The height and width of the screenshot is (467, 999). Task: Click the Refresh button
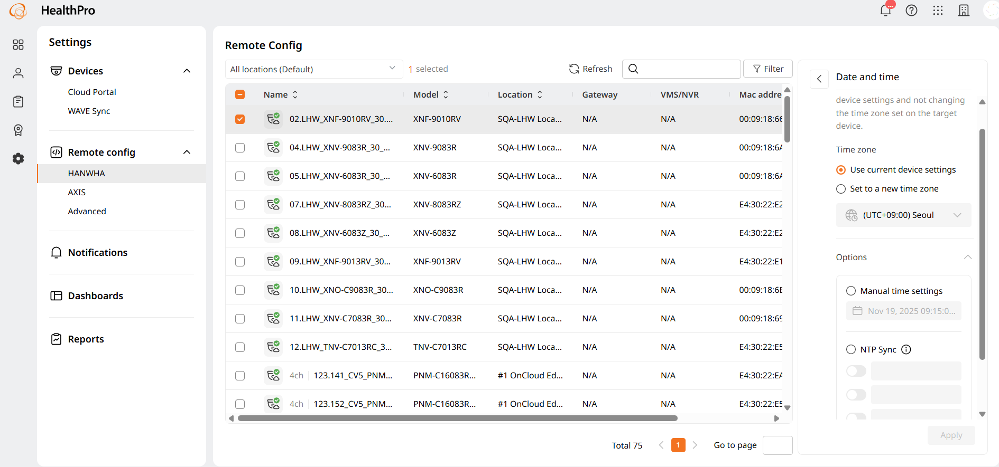pos(590,69)
